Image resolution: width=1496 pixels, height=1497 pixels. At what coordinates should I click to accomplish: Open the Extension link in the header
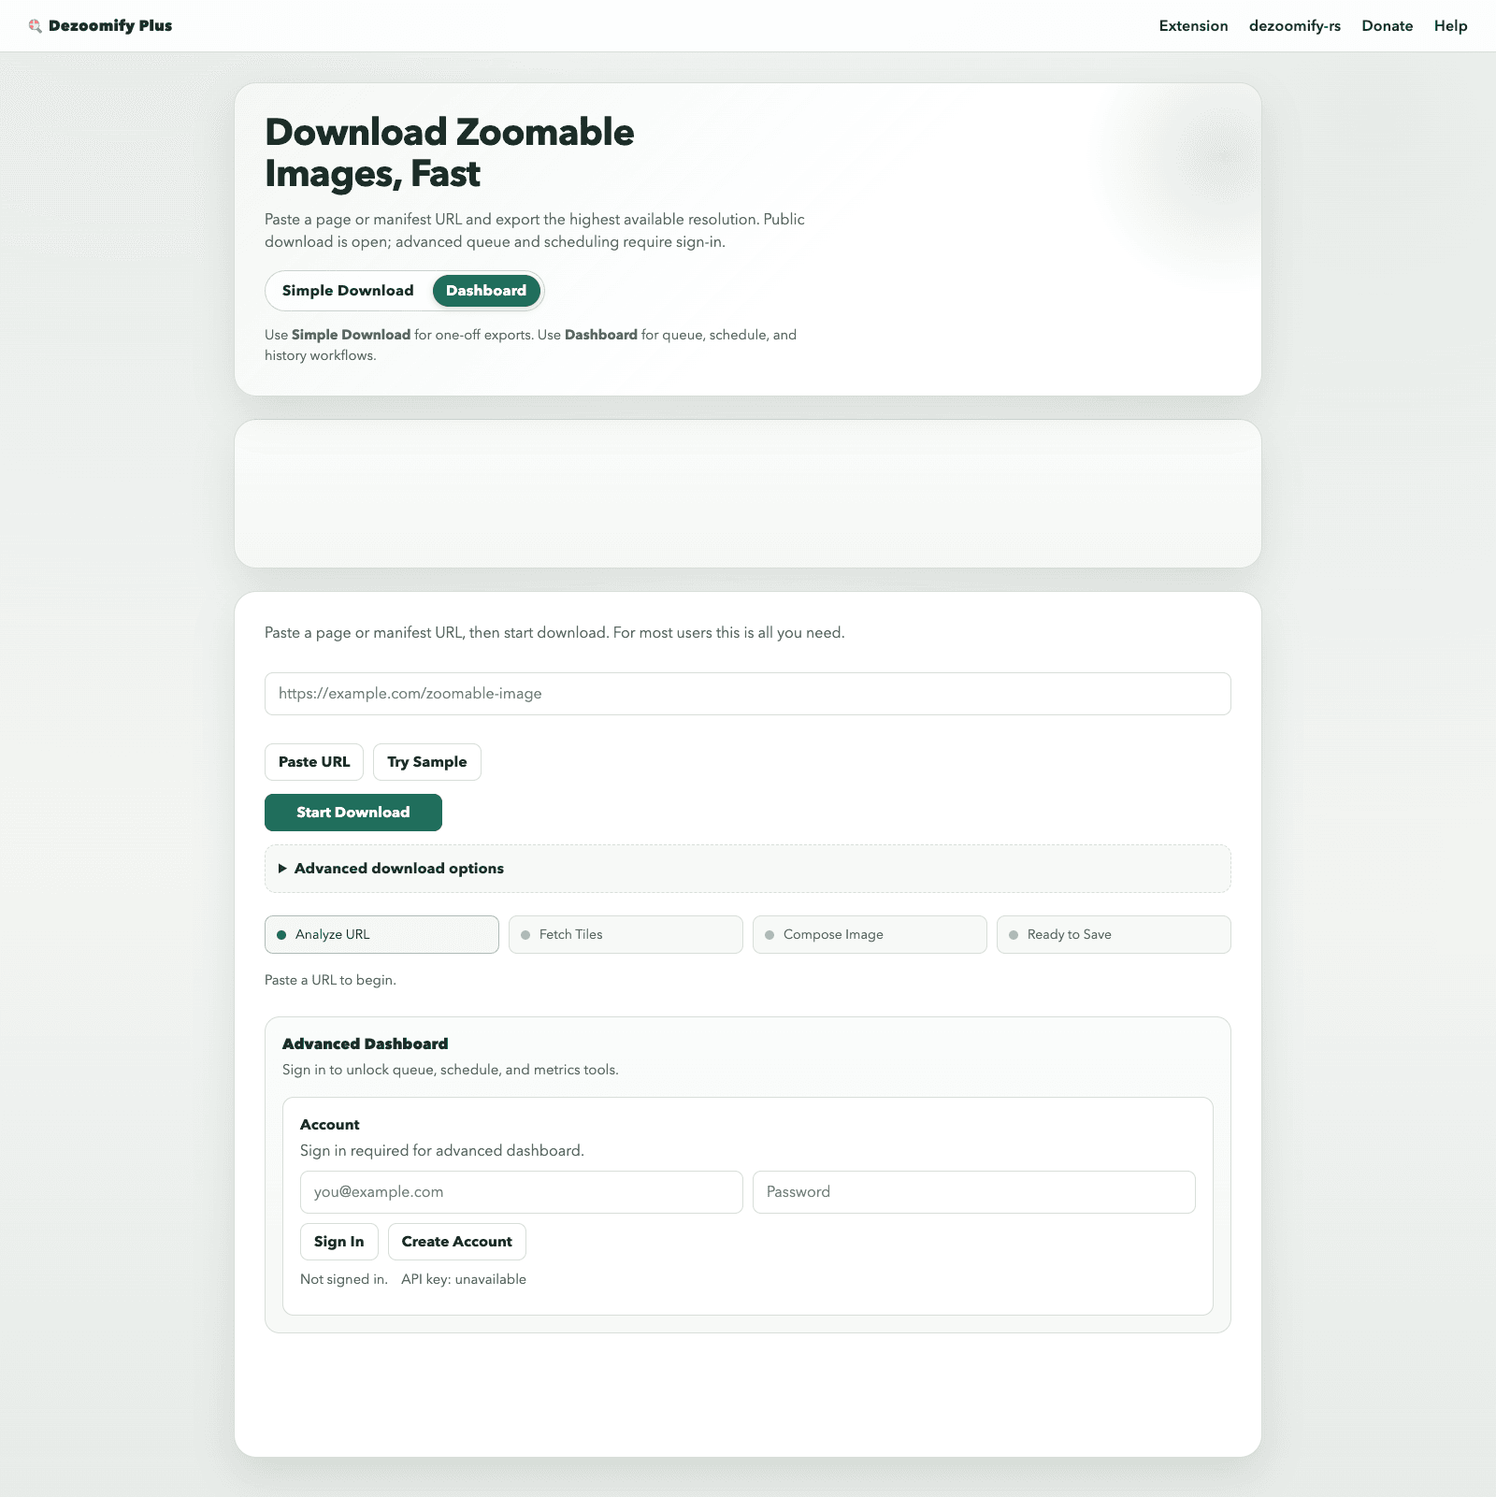[1193, 26]
